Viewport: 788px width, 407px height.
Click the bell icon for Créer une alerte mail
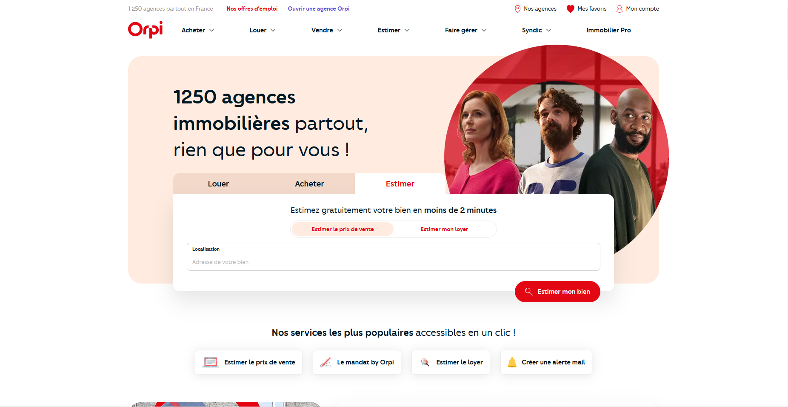512,362
